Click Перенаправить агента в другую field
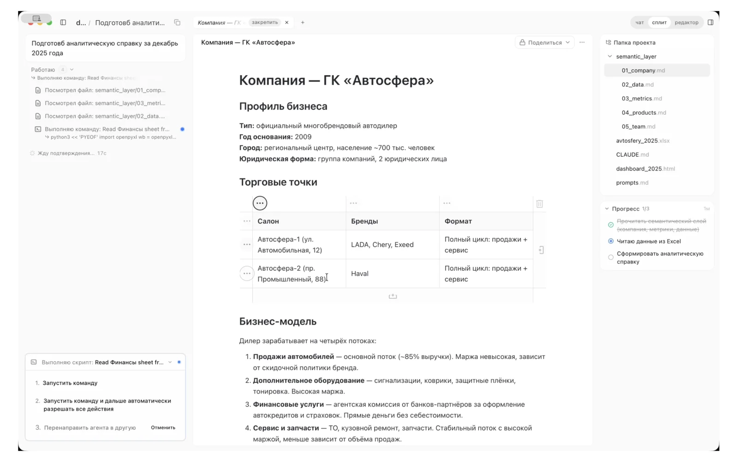Viewport: 738px width, 463px height. click(90, 428)
